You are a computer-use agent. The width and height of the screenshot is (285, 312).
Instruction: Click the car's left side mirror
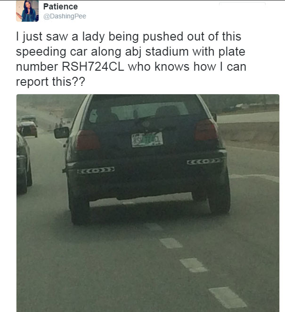point(62,132)
